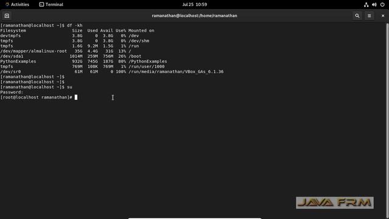Click the VBox_GAs_6.1.36 media path

coord(176,72)
